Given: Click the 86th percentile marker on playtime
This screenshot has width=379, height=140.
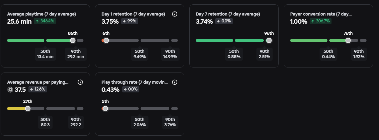Looking at the screenshot, I should point(73,40).
